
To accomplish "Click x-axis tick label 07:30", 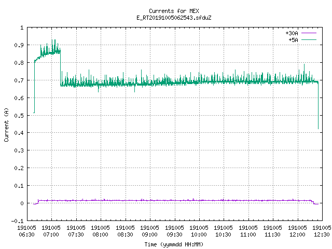I will [x=76, y=234].
